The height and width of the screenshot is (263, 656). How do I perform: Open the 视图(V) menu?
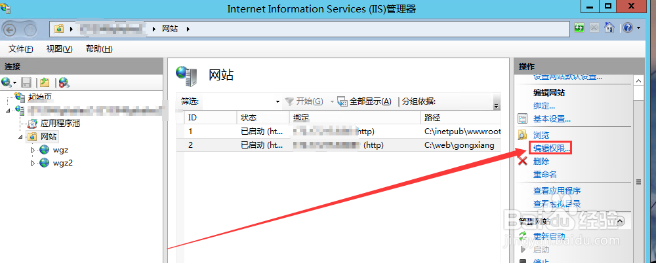pyautogui.click(x=60, y=49)
